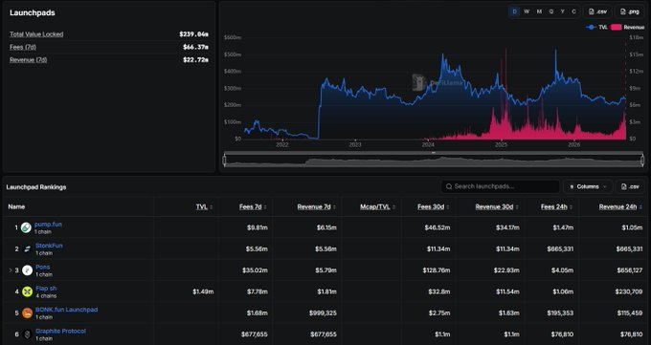This screenshot has width=651, height=345.
Task: Switch chart to Daily (D) grouping
Action: point(515,11)
